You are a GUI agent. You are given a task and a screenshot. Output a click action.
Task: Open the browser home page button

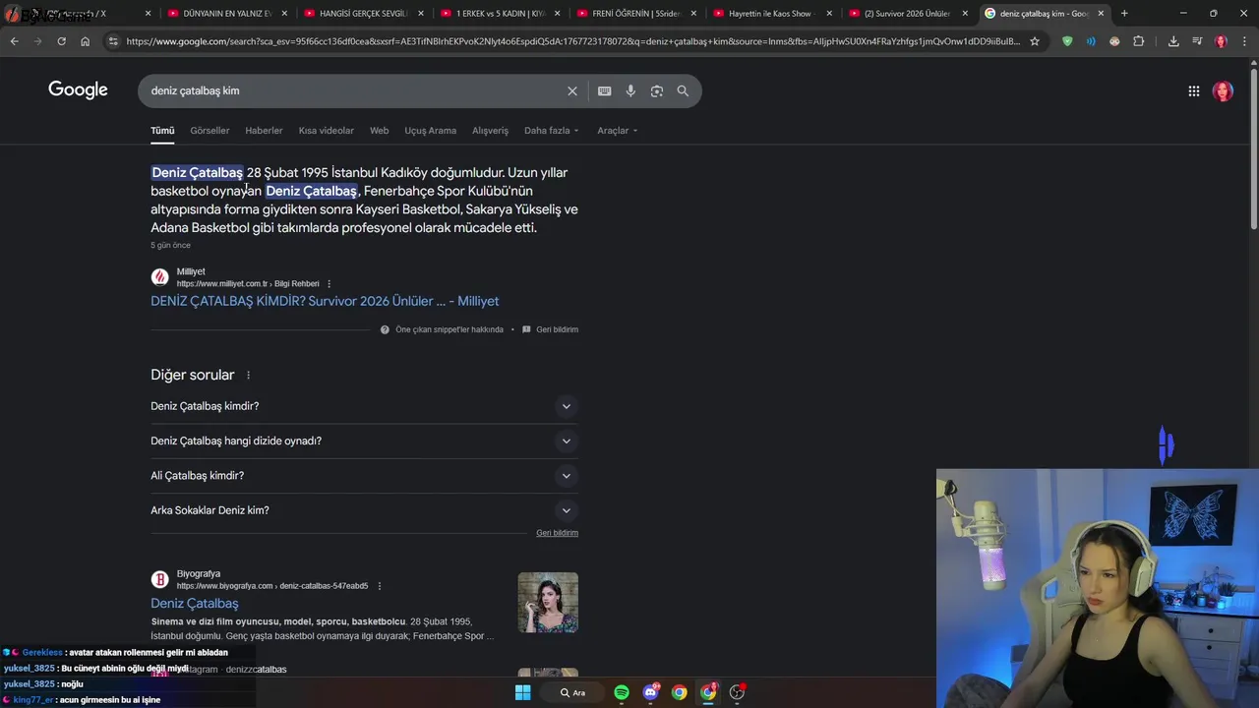pos(85,41)
